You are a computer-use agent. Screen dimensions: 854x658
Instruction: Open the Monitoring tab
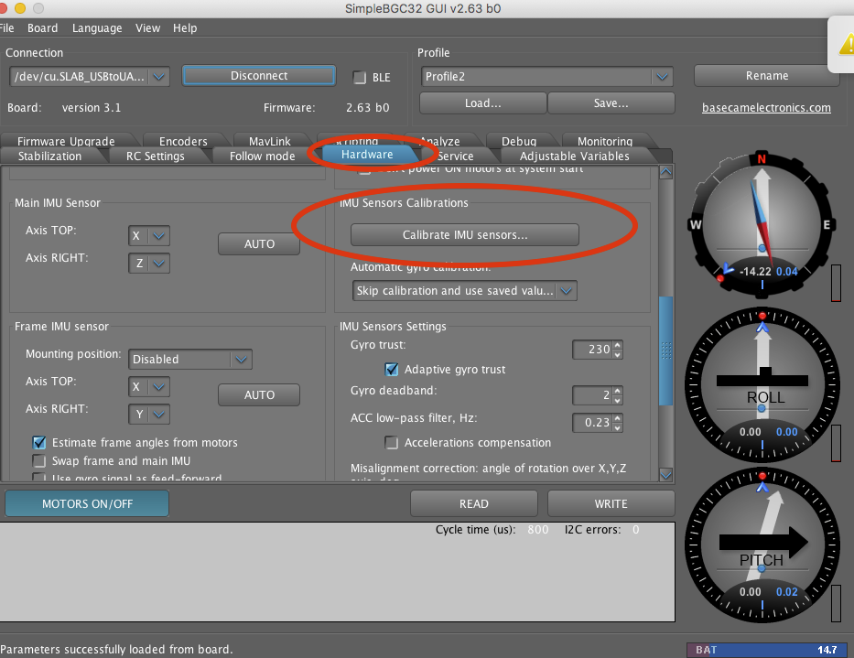[x=604, y=141]
